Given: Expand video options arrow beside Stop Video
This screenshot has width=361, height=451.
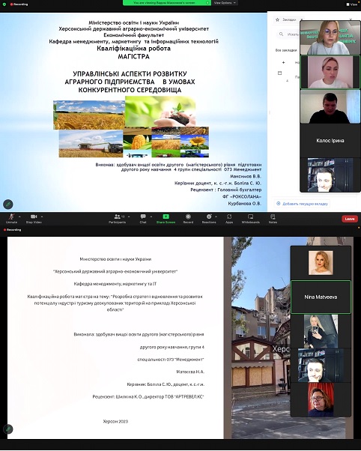Looking at the screenshot, I should click(42, 217).
